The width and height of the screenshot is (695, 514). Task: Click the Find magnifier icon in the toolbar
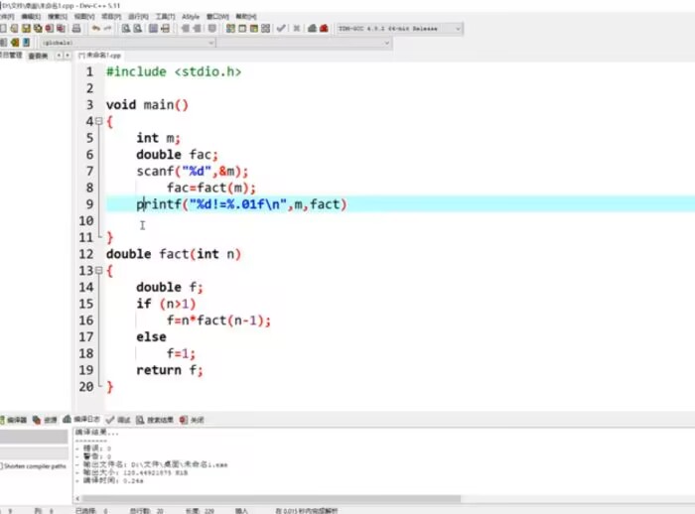click(x=126, y=30)
